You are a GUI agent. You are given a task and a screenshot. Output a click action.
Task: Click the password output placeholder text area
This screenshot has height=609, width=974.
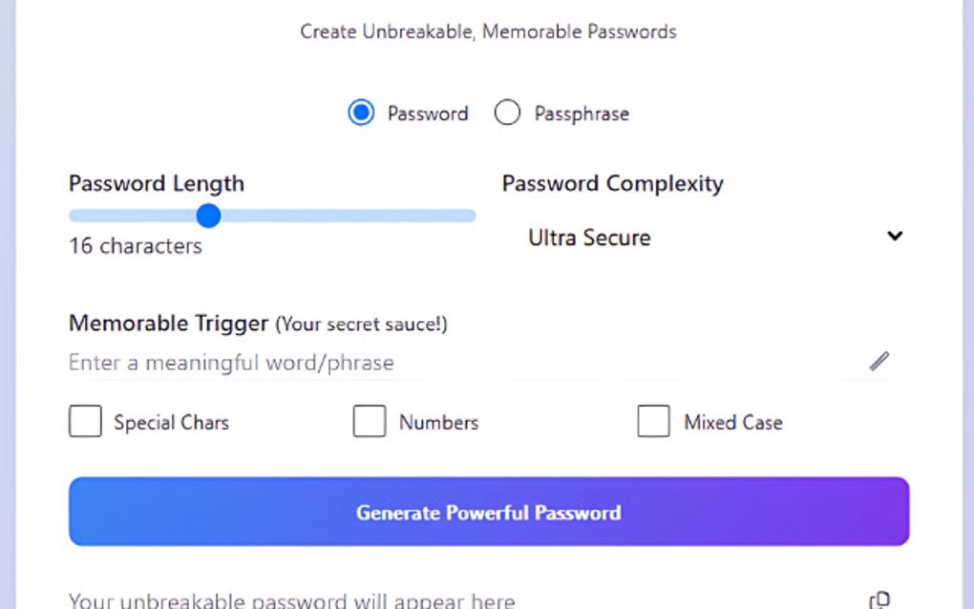click(291, 598)
